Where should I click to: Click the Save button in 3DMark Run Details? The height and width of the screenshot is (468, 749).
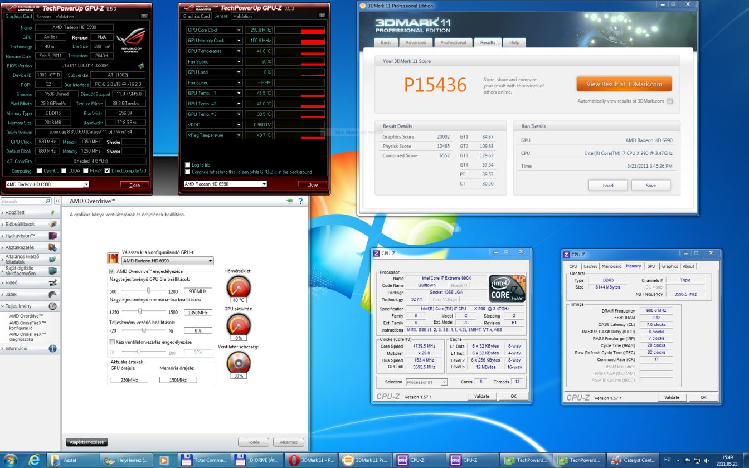pyautogui.click(x=651, y=186)
